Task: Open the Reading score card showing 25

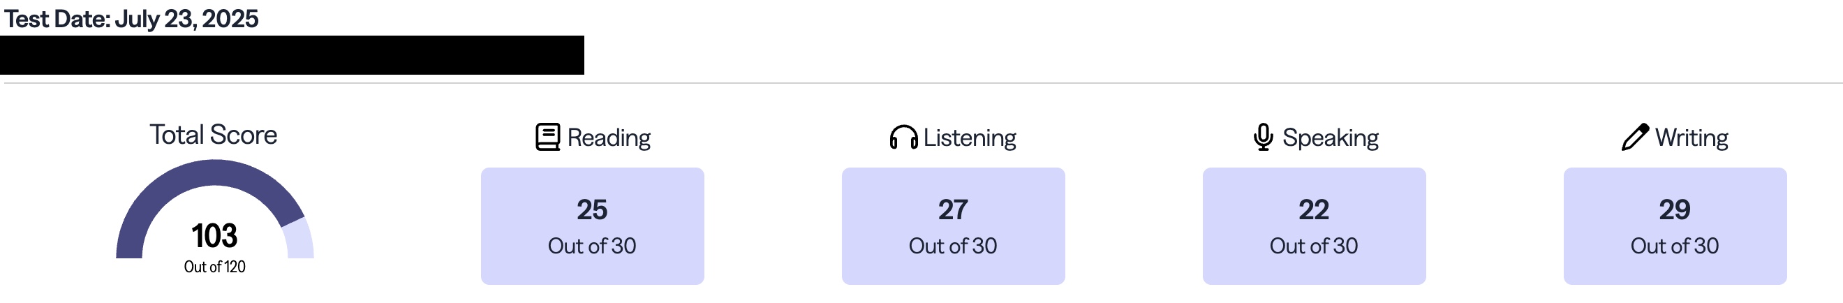Action: click(592, 226)
